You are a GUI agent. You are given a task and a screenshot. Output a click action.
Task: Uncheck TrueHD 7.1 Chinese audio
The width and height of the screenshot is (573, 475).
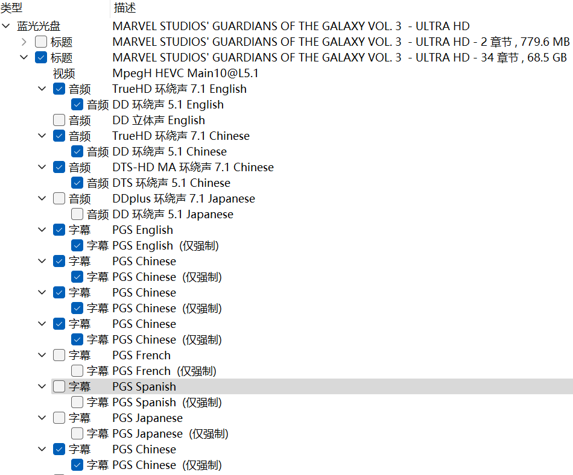59,136
